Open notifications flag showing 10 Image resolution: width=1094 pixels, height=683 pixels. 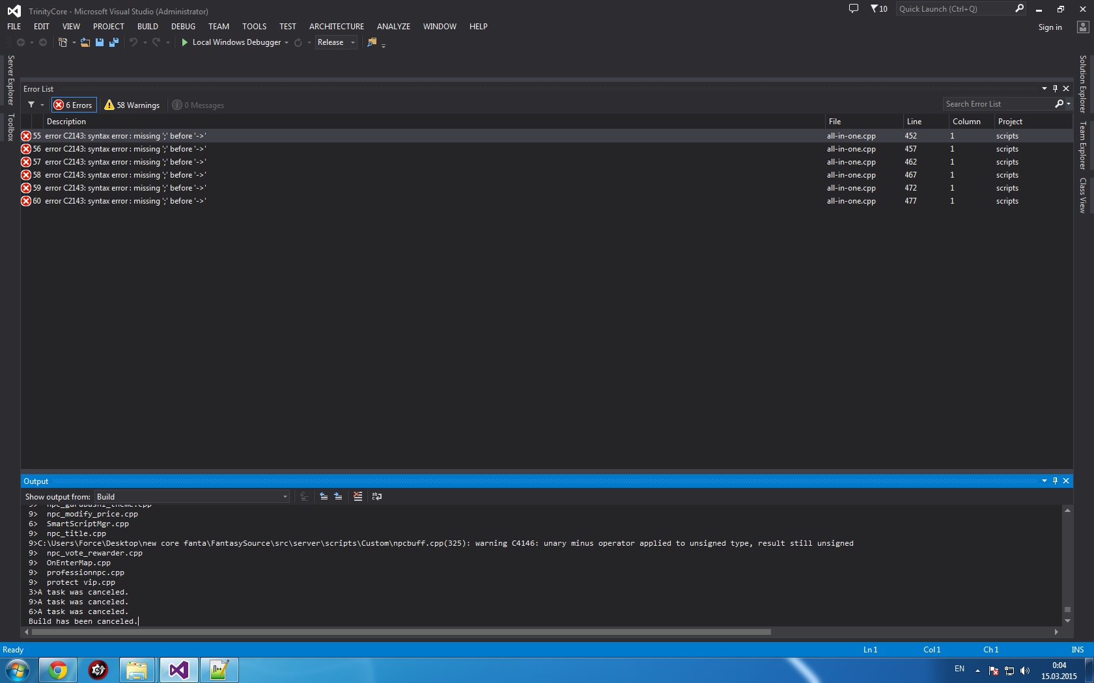point(878,8)
